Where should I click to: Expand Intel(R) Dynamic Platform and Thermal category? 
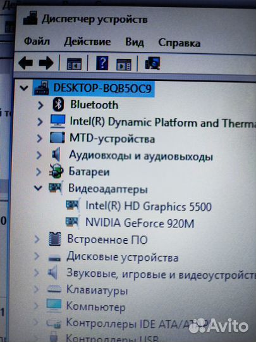pyautogui.click(x=40, y=122)
